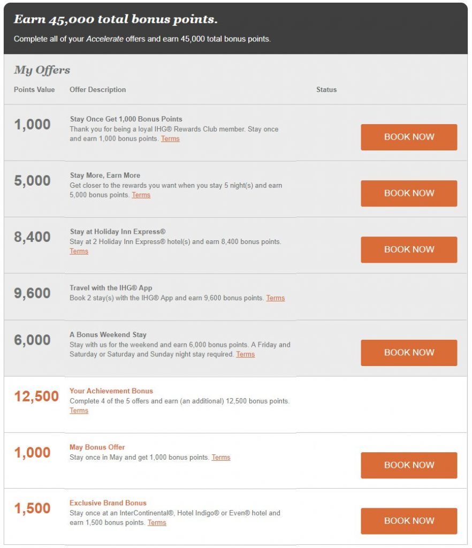Click the Exclusive Brand Bonus heading

point(108,503)
